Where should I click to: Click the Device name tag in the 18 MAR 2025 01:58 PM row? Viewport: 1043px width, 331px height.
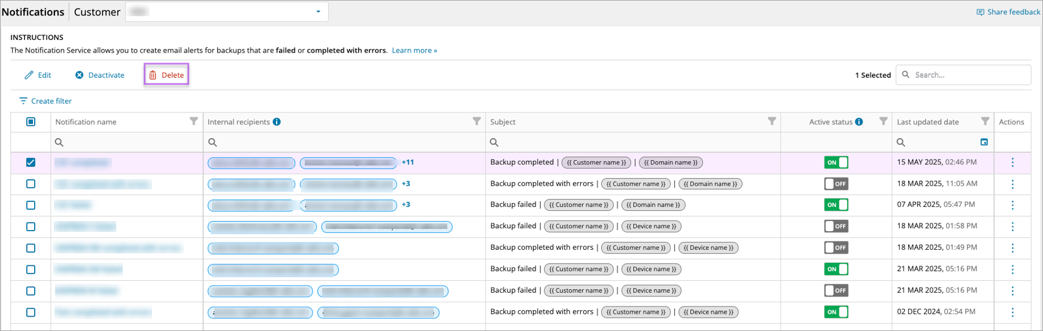[x=651, y=226]
